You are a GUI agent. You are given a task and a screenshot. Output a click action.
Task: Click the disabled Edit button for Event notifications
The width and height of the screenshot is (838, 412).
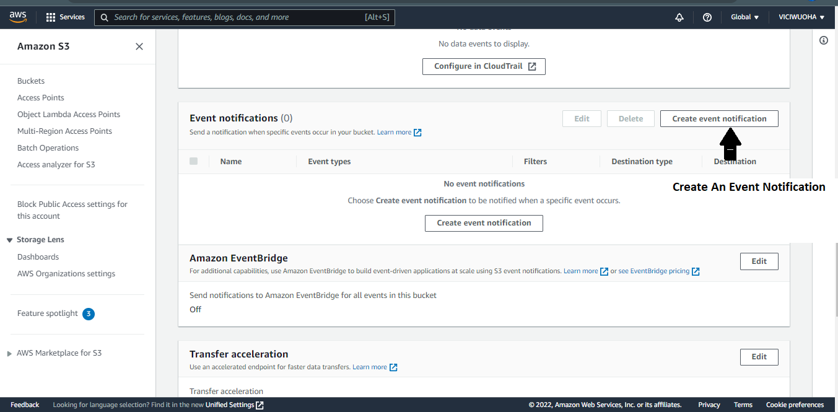coord(582,118)
